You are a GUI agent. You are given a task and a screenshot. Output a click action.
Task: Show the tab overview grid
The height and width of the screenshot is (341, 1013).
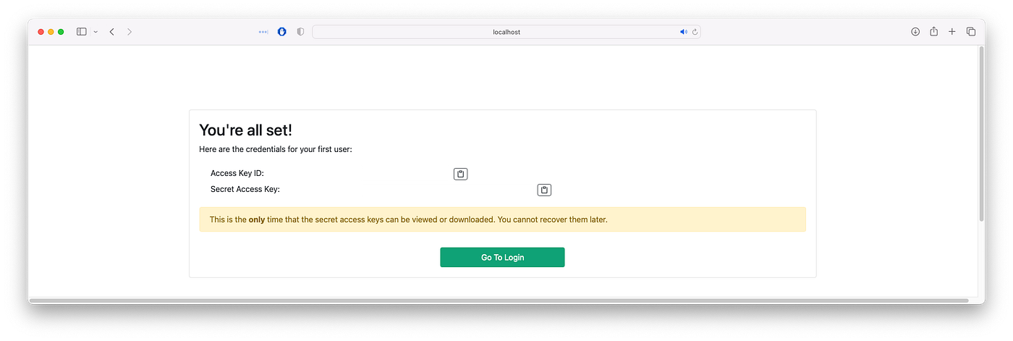coord(971,32)
